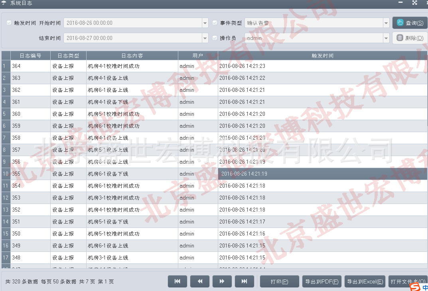Image resolution: width=428 pixels, height=291 pixels.
Task: Click trigger time 2016-08-26 14:21:22
Action: [x=242, y=78]
